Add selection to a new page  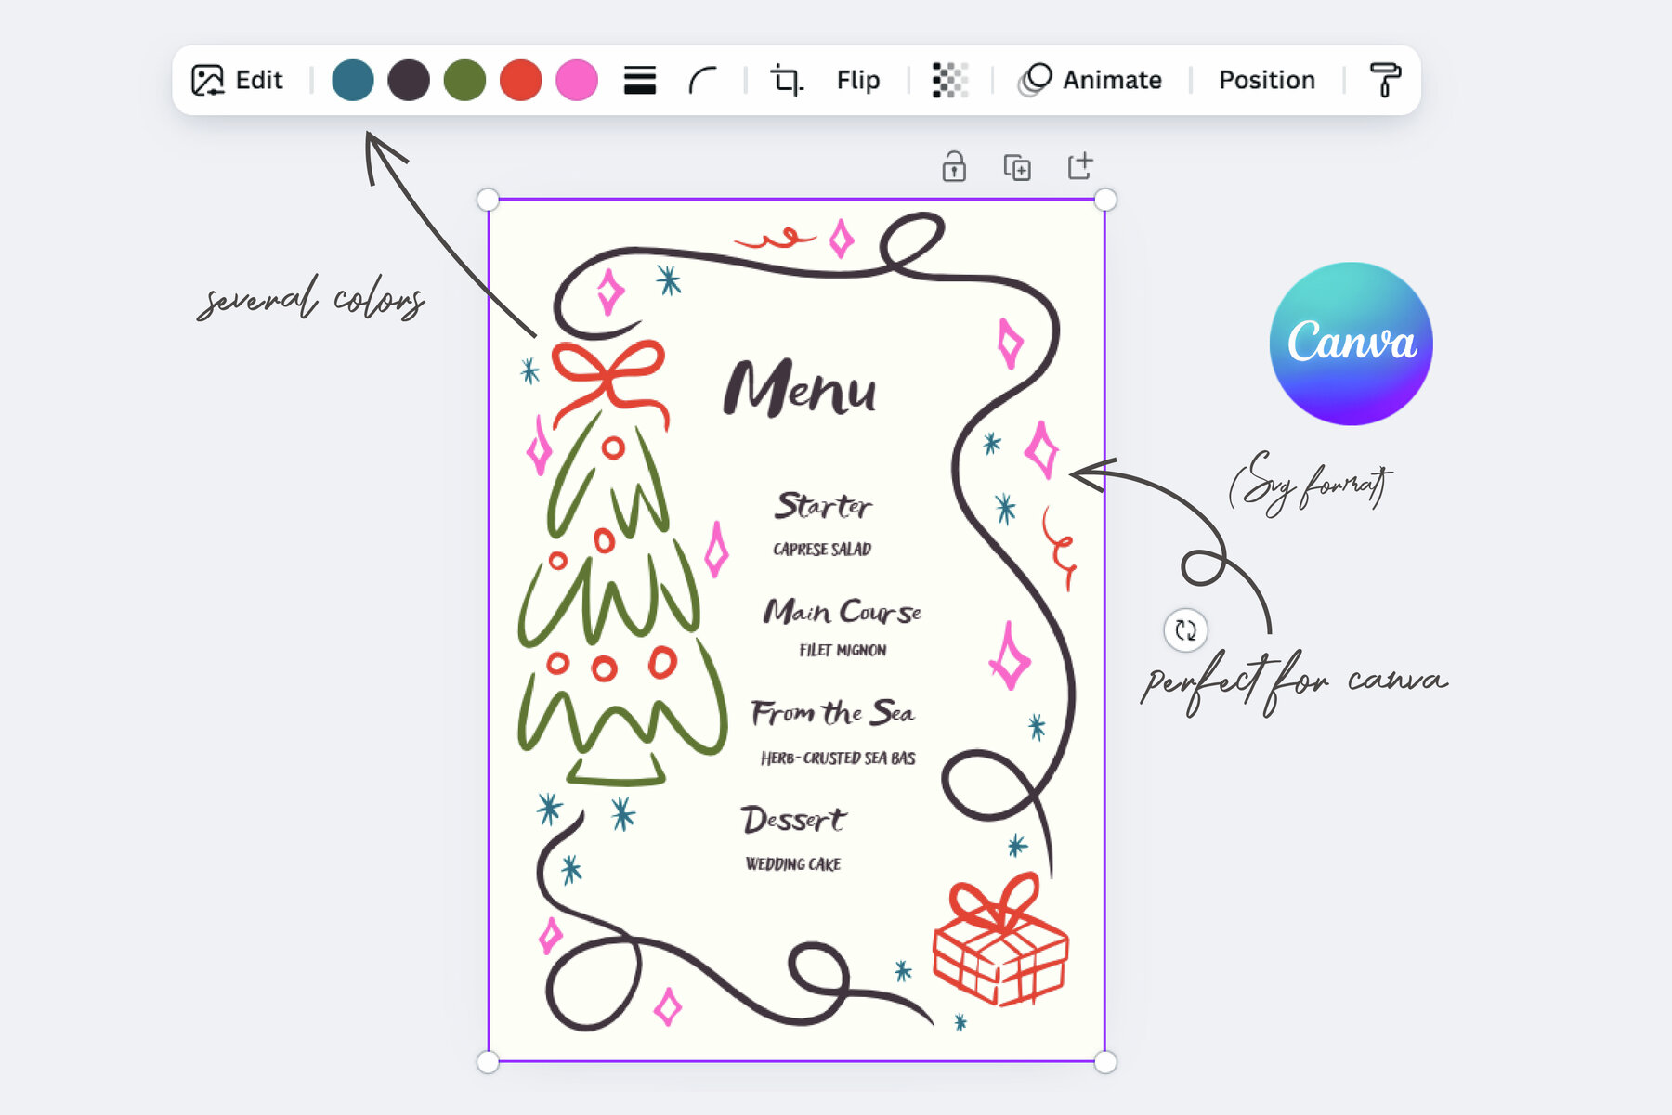coord(1080,168)
